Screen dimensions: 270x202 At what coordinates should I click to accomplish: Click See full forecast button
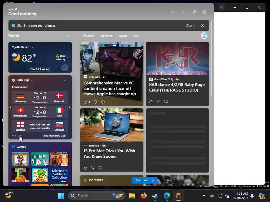40,69
